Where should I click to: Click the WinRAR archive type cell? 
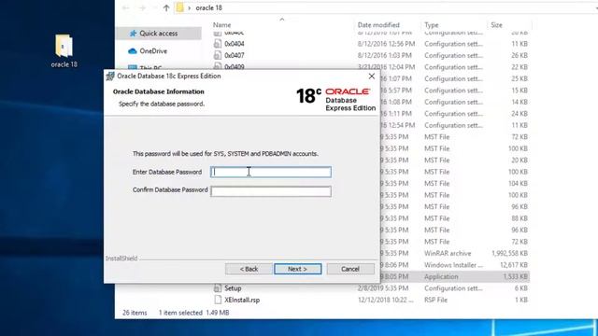coord(448,253)
